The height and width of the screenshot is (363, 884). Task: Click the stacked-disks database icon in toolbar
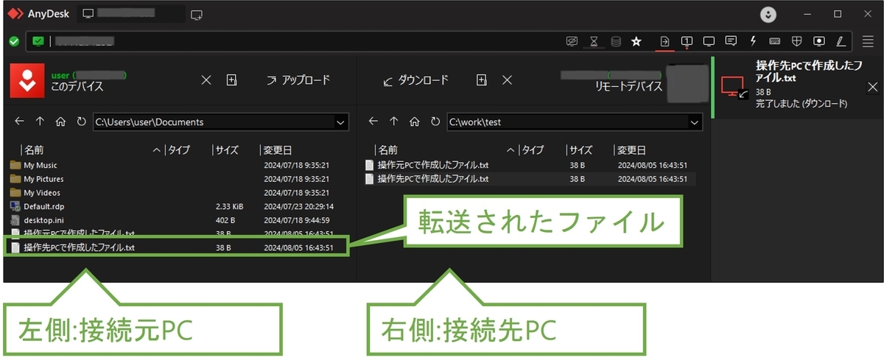[615, 41]
